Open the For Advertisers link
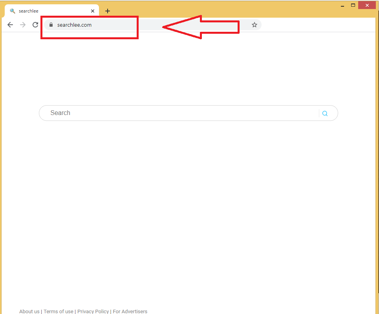The image size is (379, 314). click(x=130, y=311)
